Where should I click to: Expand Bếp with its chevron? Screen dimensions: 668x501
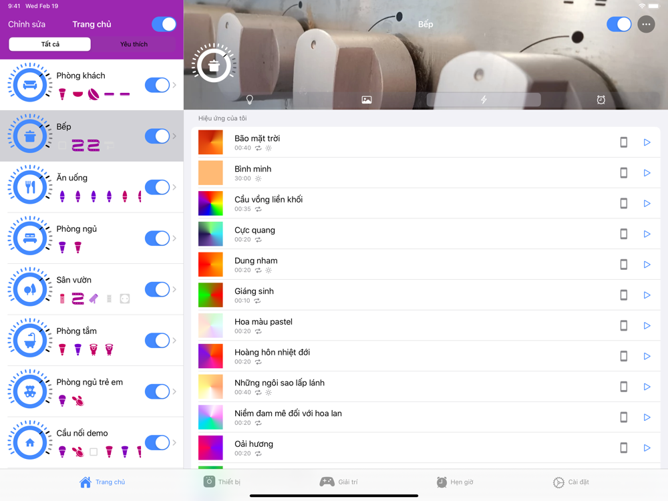pyautogui.click(x=174, y=136)
